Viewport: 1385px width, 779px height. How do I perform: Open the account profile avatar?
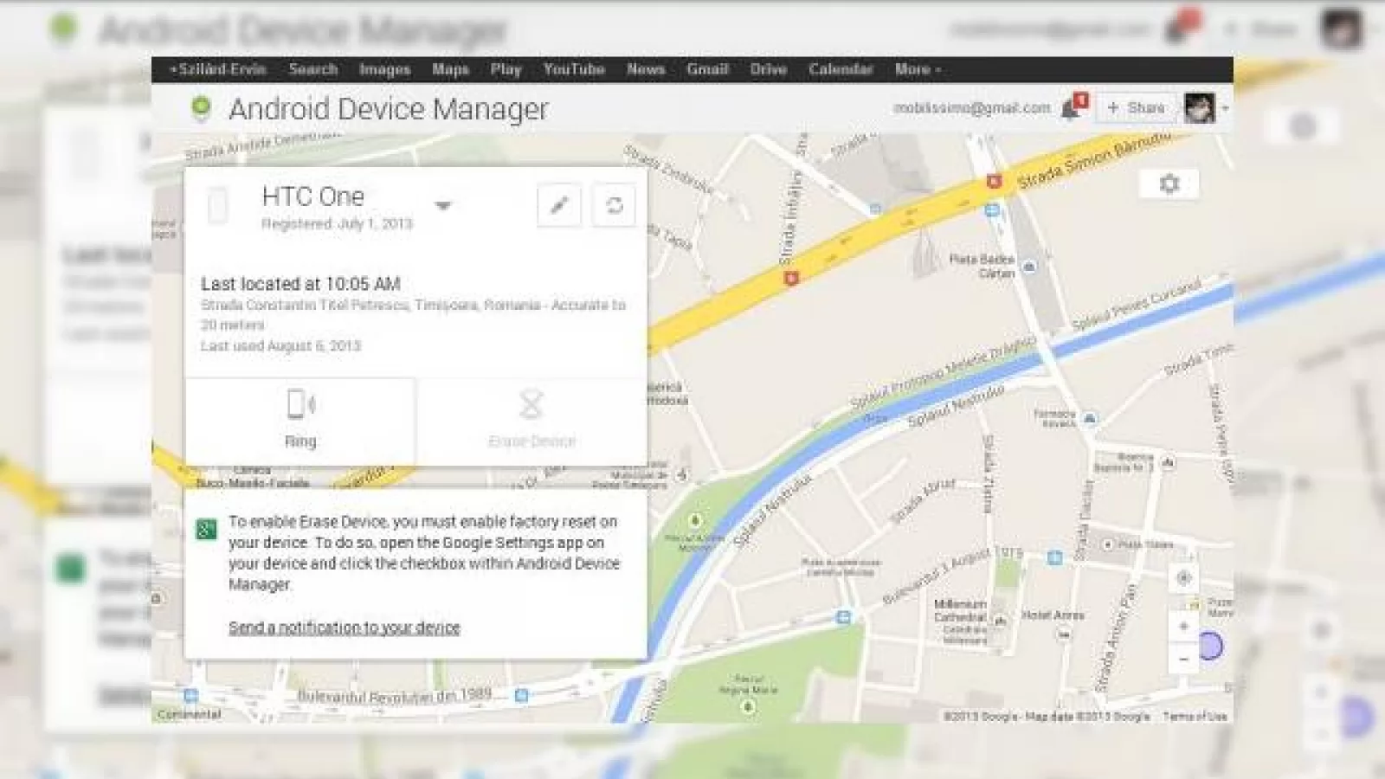click(1199, 108)
